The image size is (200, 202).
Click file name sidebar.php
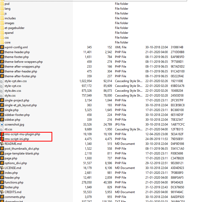pyautogui.click(x=12, y=120)
